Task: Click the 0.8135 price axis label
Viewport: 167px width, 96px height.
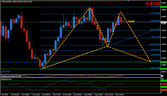Action: [164, 44]
